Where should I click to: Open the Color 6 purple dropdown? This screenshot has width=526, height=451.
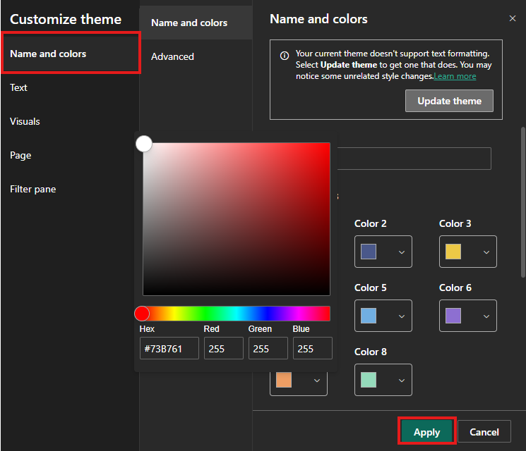point(467,316)
